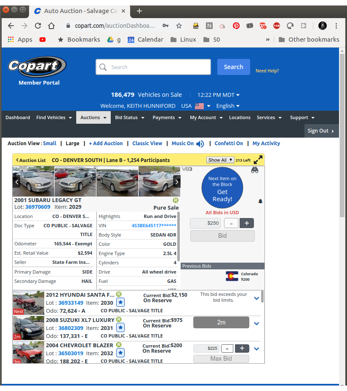Image resolution: width=347 pixels, height=391 pixels.
Task: Switch to Classic View
Action: (147, 144)
